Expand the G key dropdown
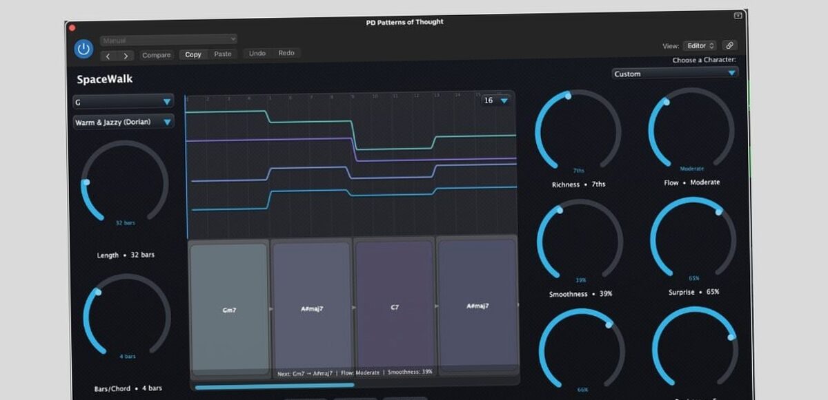Image resolution: width=828 pixels, height=400 pixels. point(124,102)
